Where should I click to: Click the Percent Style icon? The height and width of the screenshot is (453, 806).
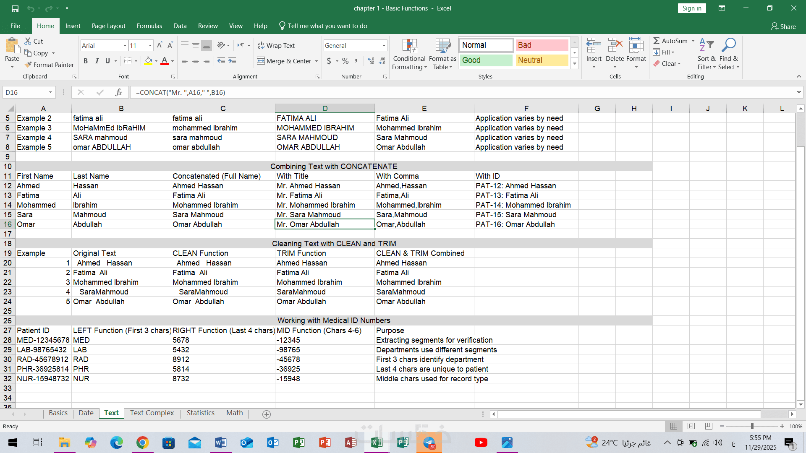pos(345,61)
